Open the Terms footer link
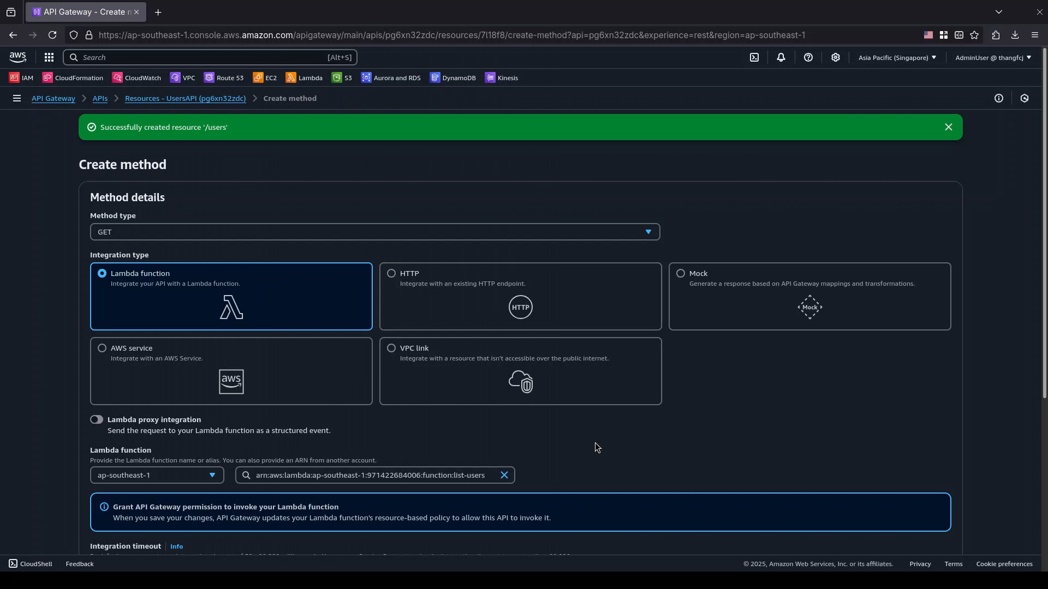The height and width of the screenshot is (589, 1048). tap(954, 564)
